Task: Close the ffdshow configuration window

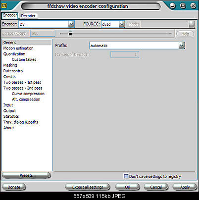Action: point(193,6)
